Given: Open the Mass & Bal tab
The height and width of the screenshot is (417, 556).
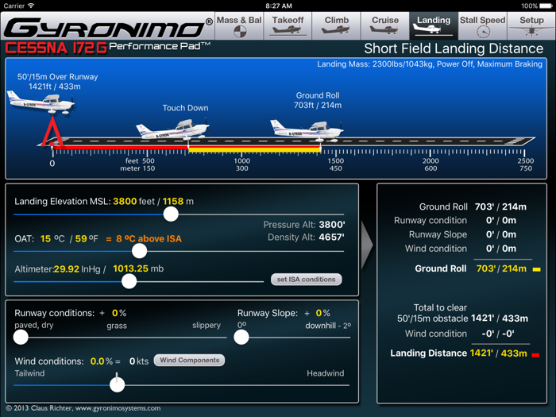Looking at the screenshot, I should click(239, 25).
